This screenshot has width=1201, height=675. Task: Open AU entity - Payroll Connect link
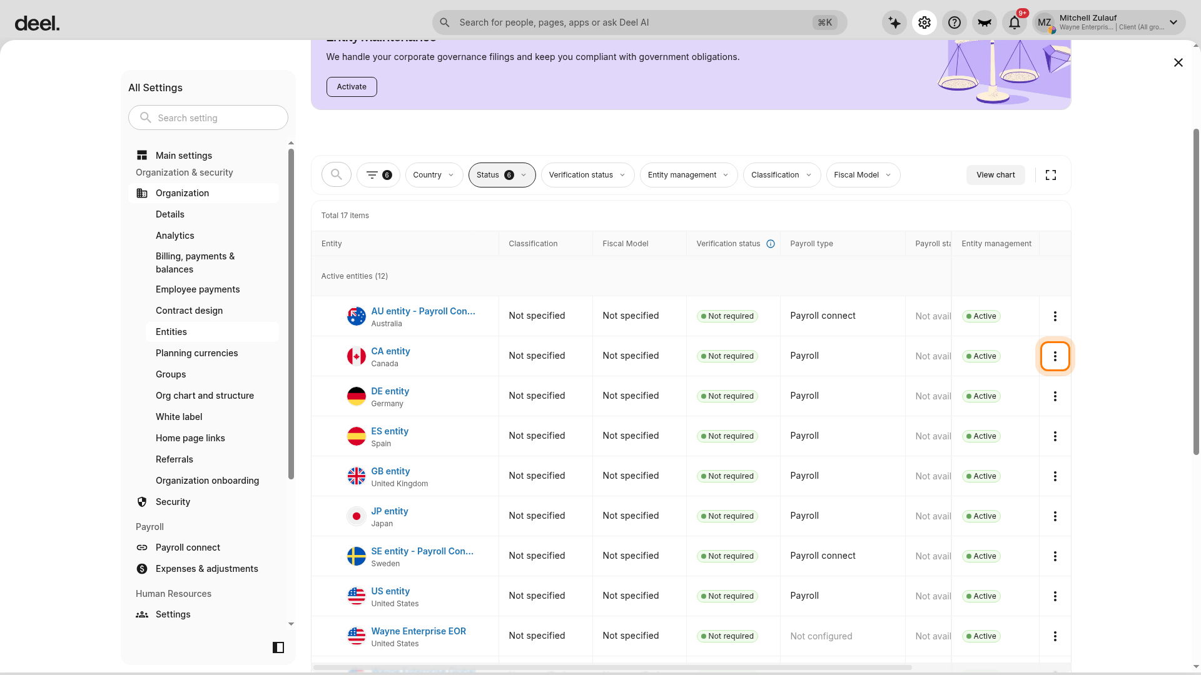[423, 311]
